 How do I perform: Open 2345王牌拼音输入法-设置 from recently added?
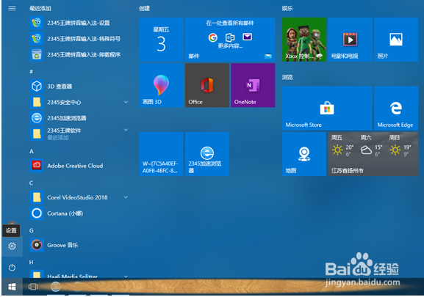(x=79, y=23)
